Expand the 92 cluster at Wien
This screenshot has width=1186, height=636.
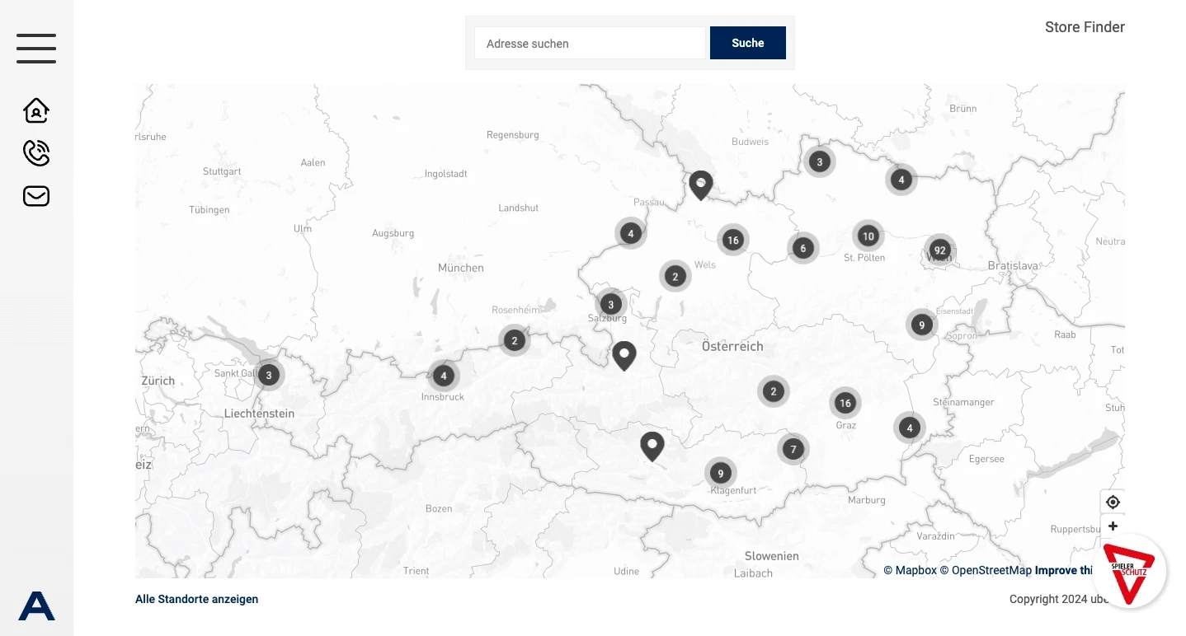click(939, 250)
